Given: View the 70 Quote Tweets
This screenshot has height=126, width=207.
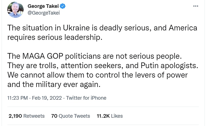Looking at the screenshot, I should tap(70, 116).
